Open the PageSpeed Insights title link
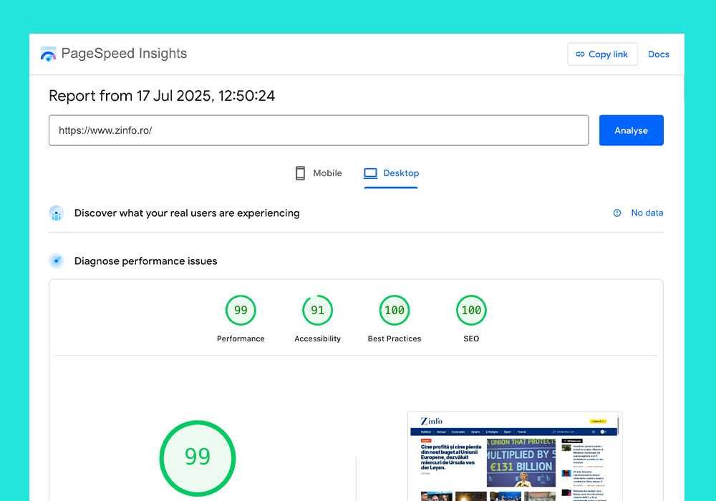This screenshot has height=501, width=716. coord(124,54)
